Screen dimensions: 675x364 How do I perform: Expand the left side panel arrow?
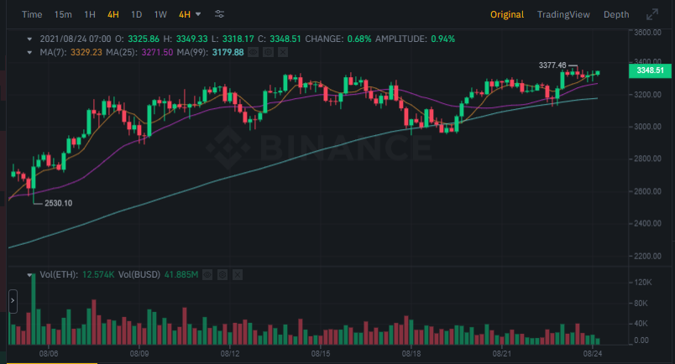tap(13, 299)
